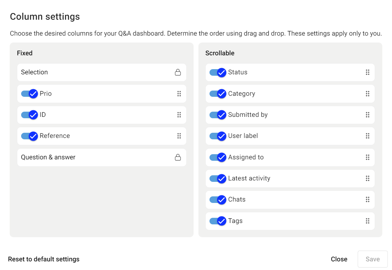Viewport: 392px width, 270px height.
Task: Click the Save button
Action: (373, 259)
